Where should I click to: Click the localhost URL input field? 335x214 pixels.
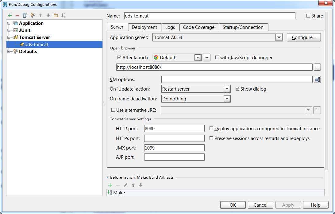click(x=214, y=67)
